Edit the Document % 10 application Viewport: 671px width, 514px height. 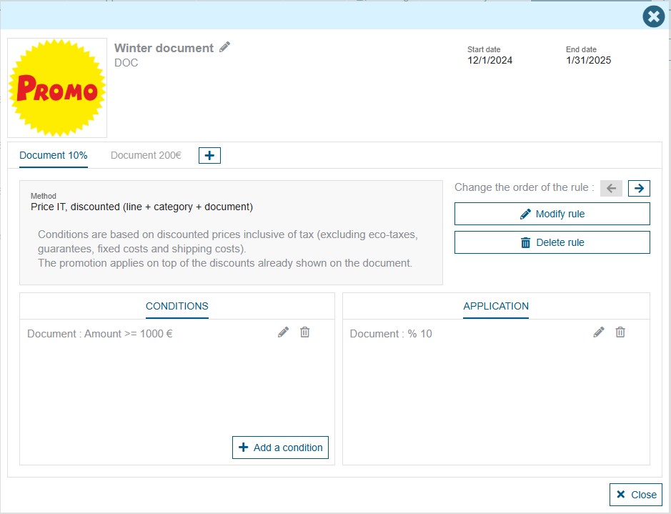(599, 332)
